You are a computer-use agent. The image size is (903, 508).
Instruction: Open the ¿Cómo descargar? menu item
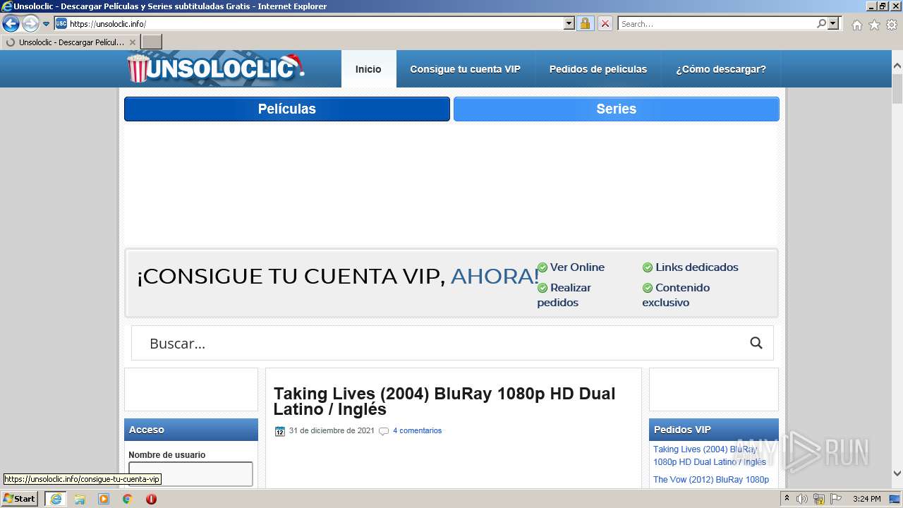point(721,69)
